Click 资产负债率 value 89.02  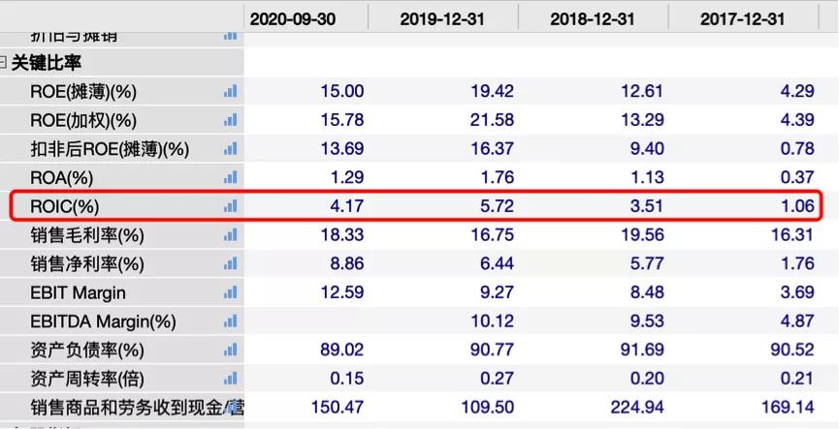[342, 350]
